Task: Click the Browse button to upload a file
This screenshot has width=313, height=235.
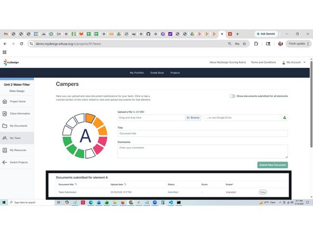Action: [x=193, y=118]
